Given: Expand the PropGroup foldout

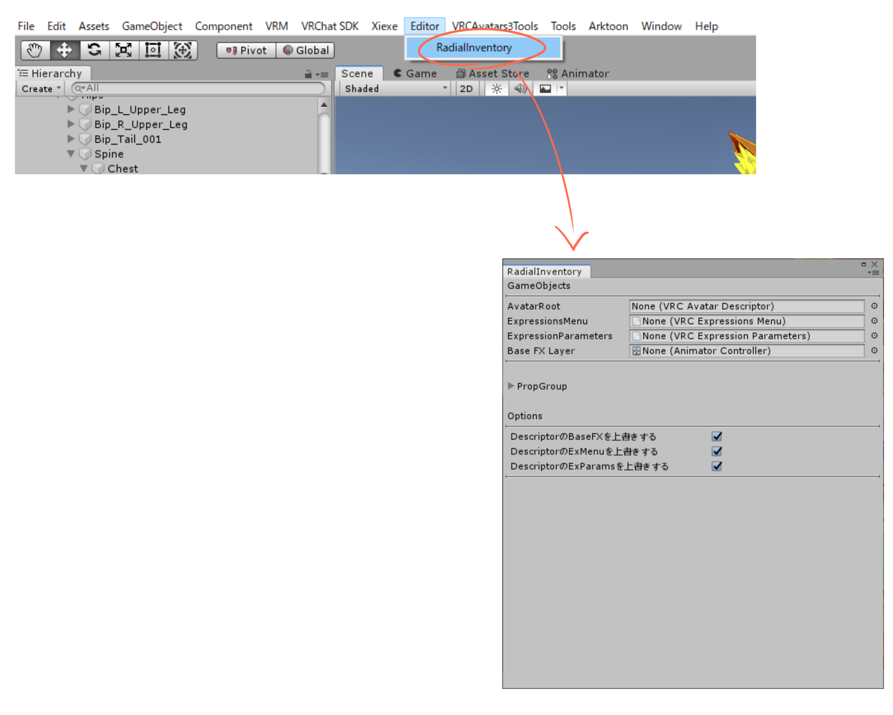Looking at the screenshot, I should (511, 386).
